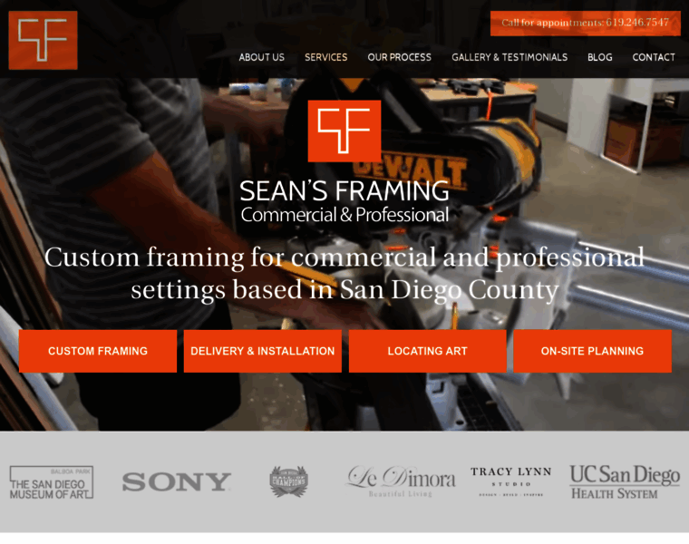Image resolution: width=689 pixels, height=544 pixels.
Task: Open the About Us menu item
Action: pos(261,57)
